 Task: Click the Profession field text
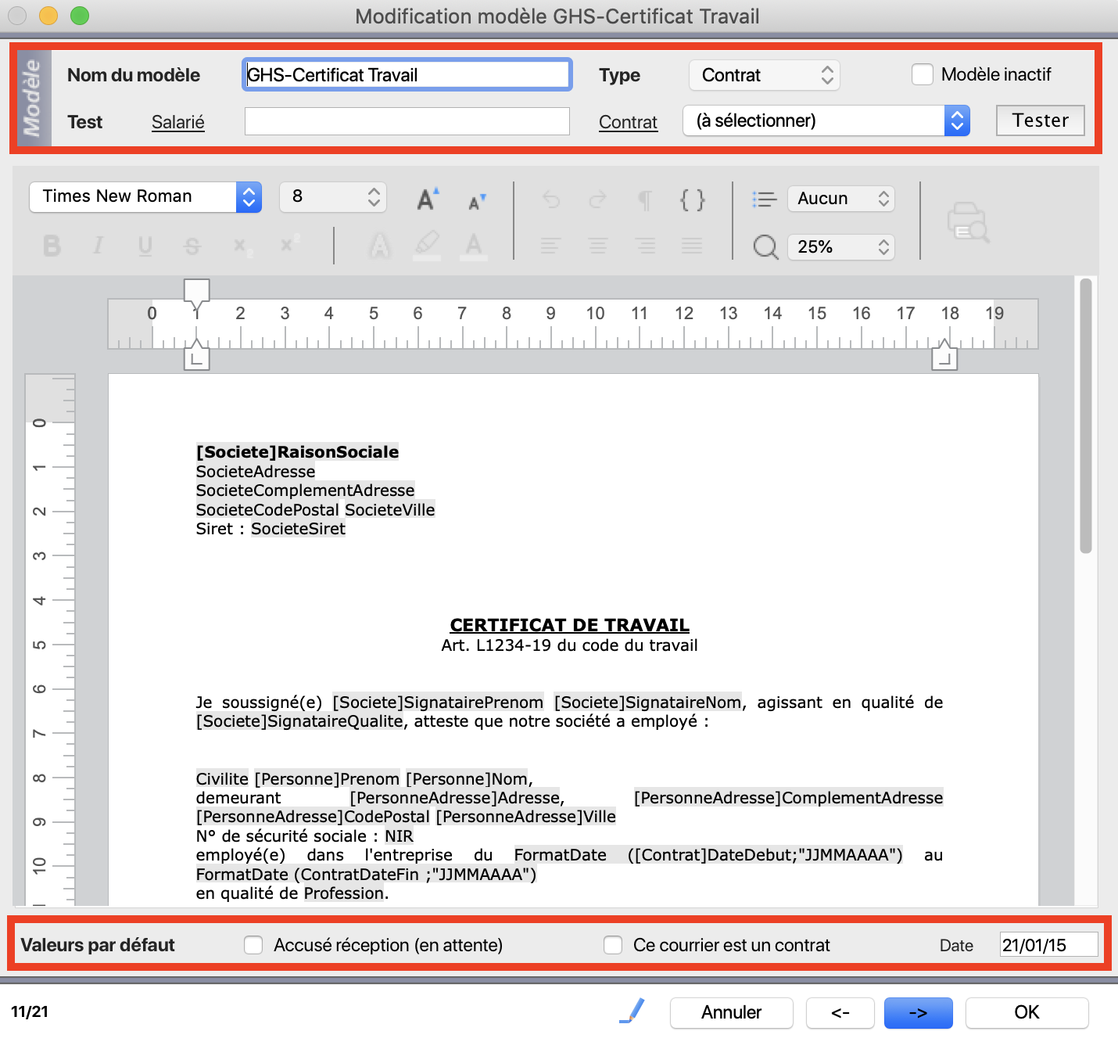(x=345, y=893)
